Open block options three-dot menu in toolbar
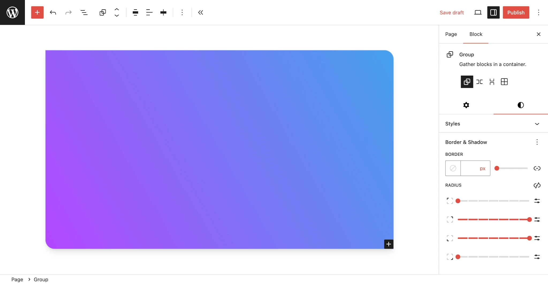The image size is (548, 284). tap(182, 12)
